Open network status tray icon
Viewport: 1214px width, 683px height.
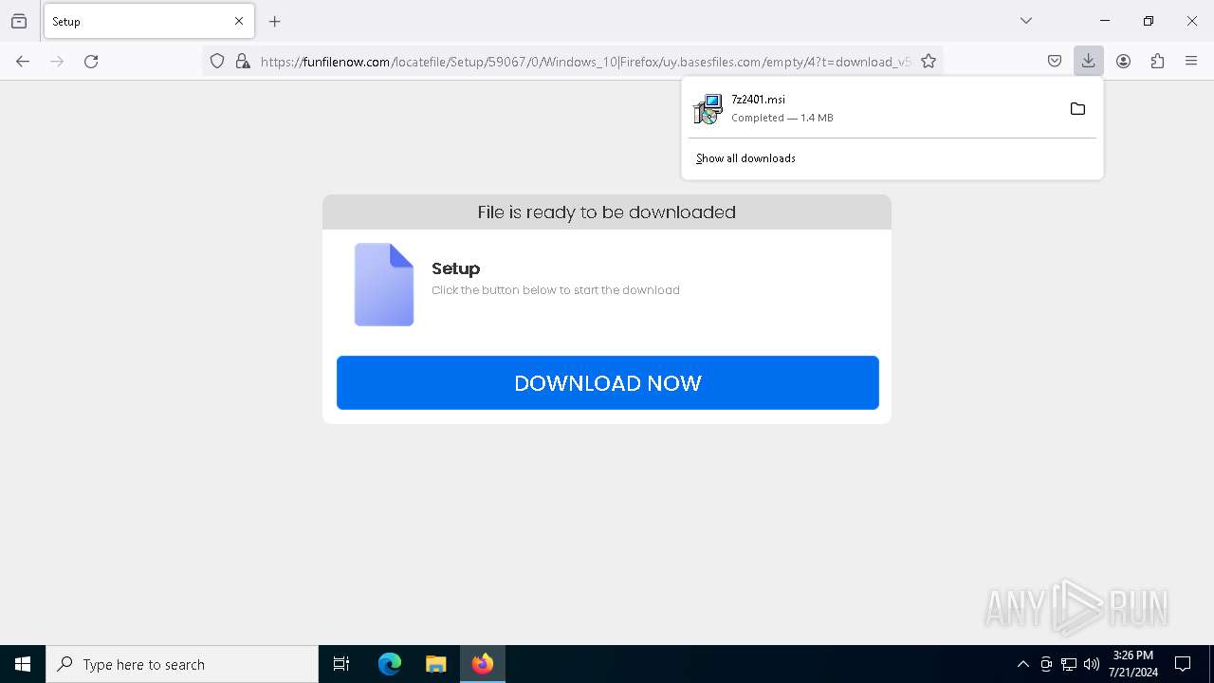1069,664
